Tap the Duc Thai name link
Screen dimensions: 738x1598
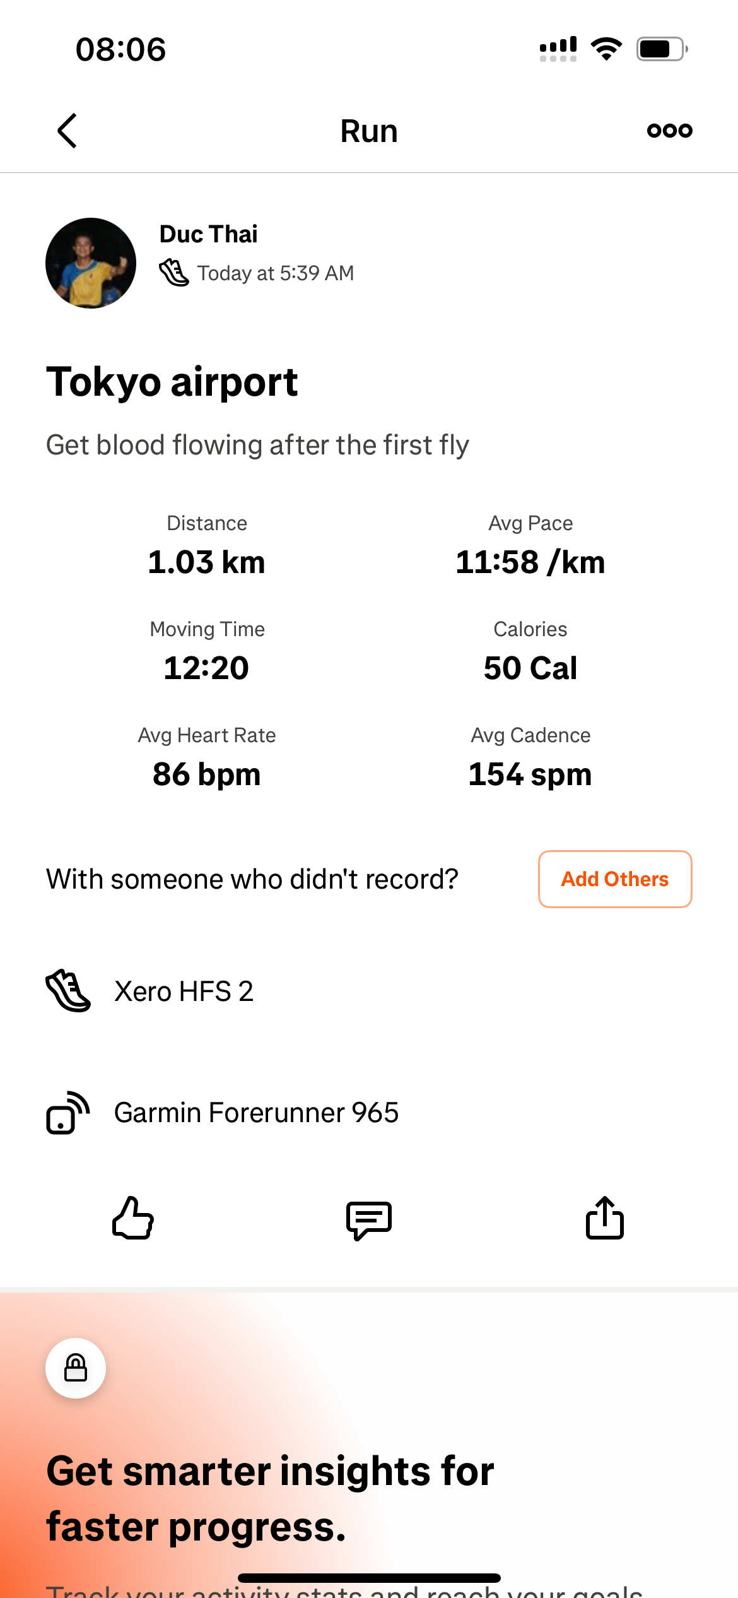click(x=208, y=234)
